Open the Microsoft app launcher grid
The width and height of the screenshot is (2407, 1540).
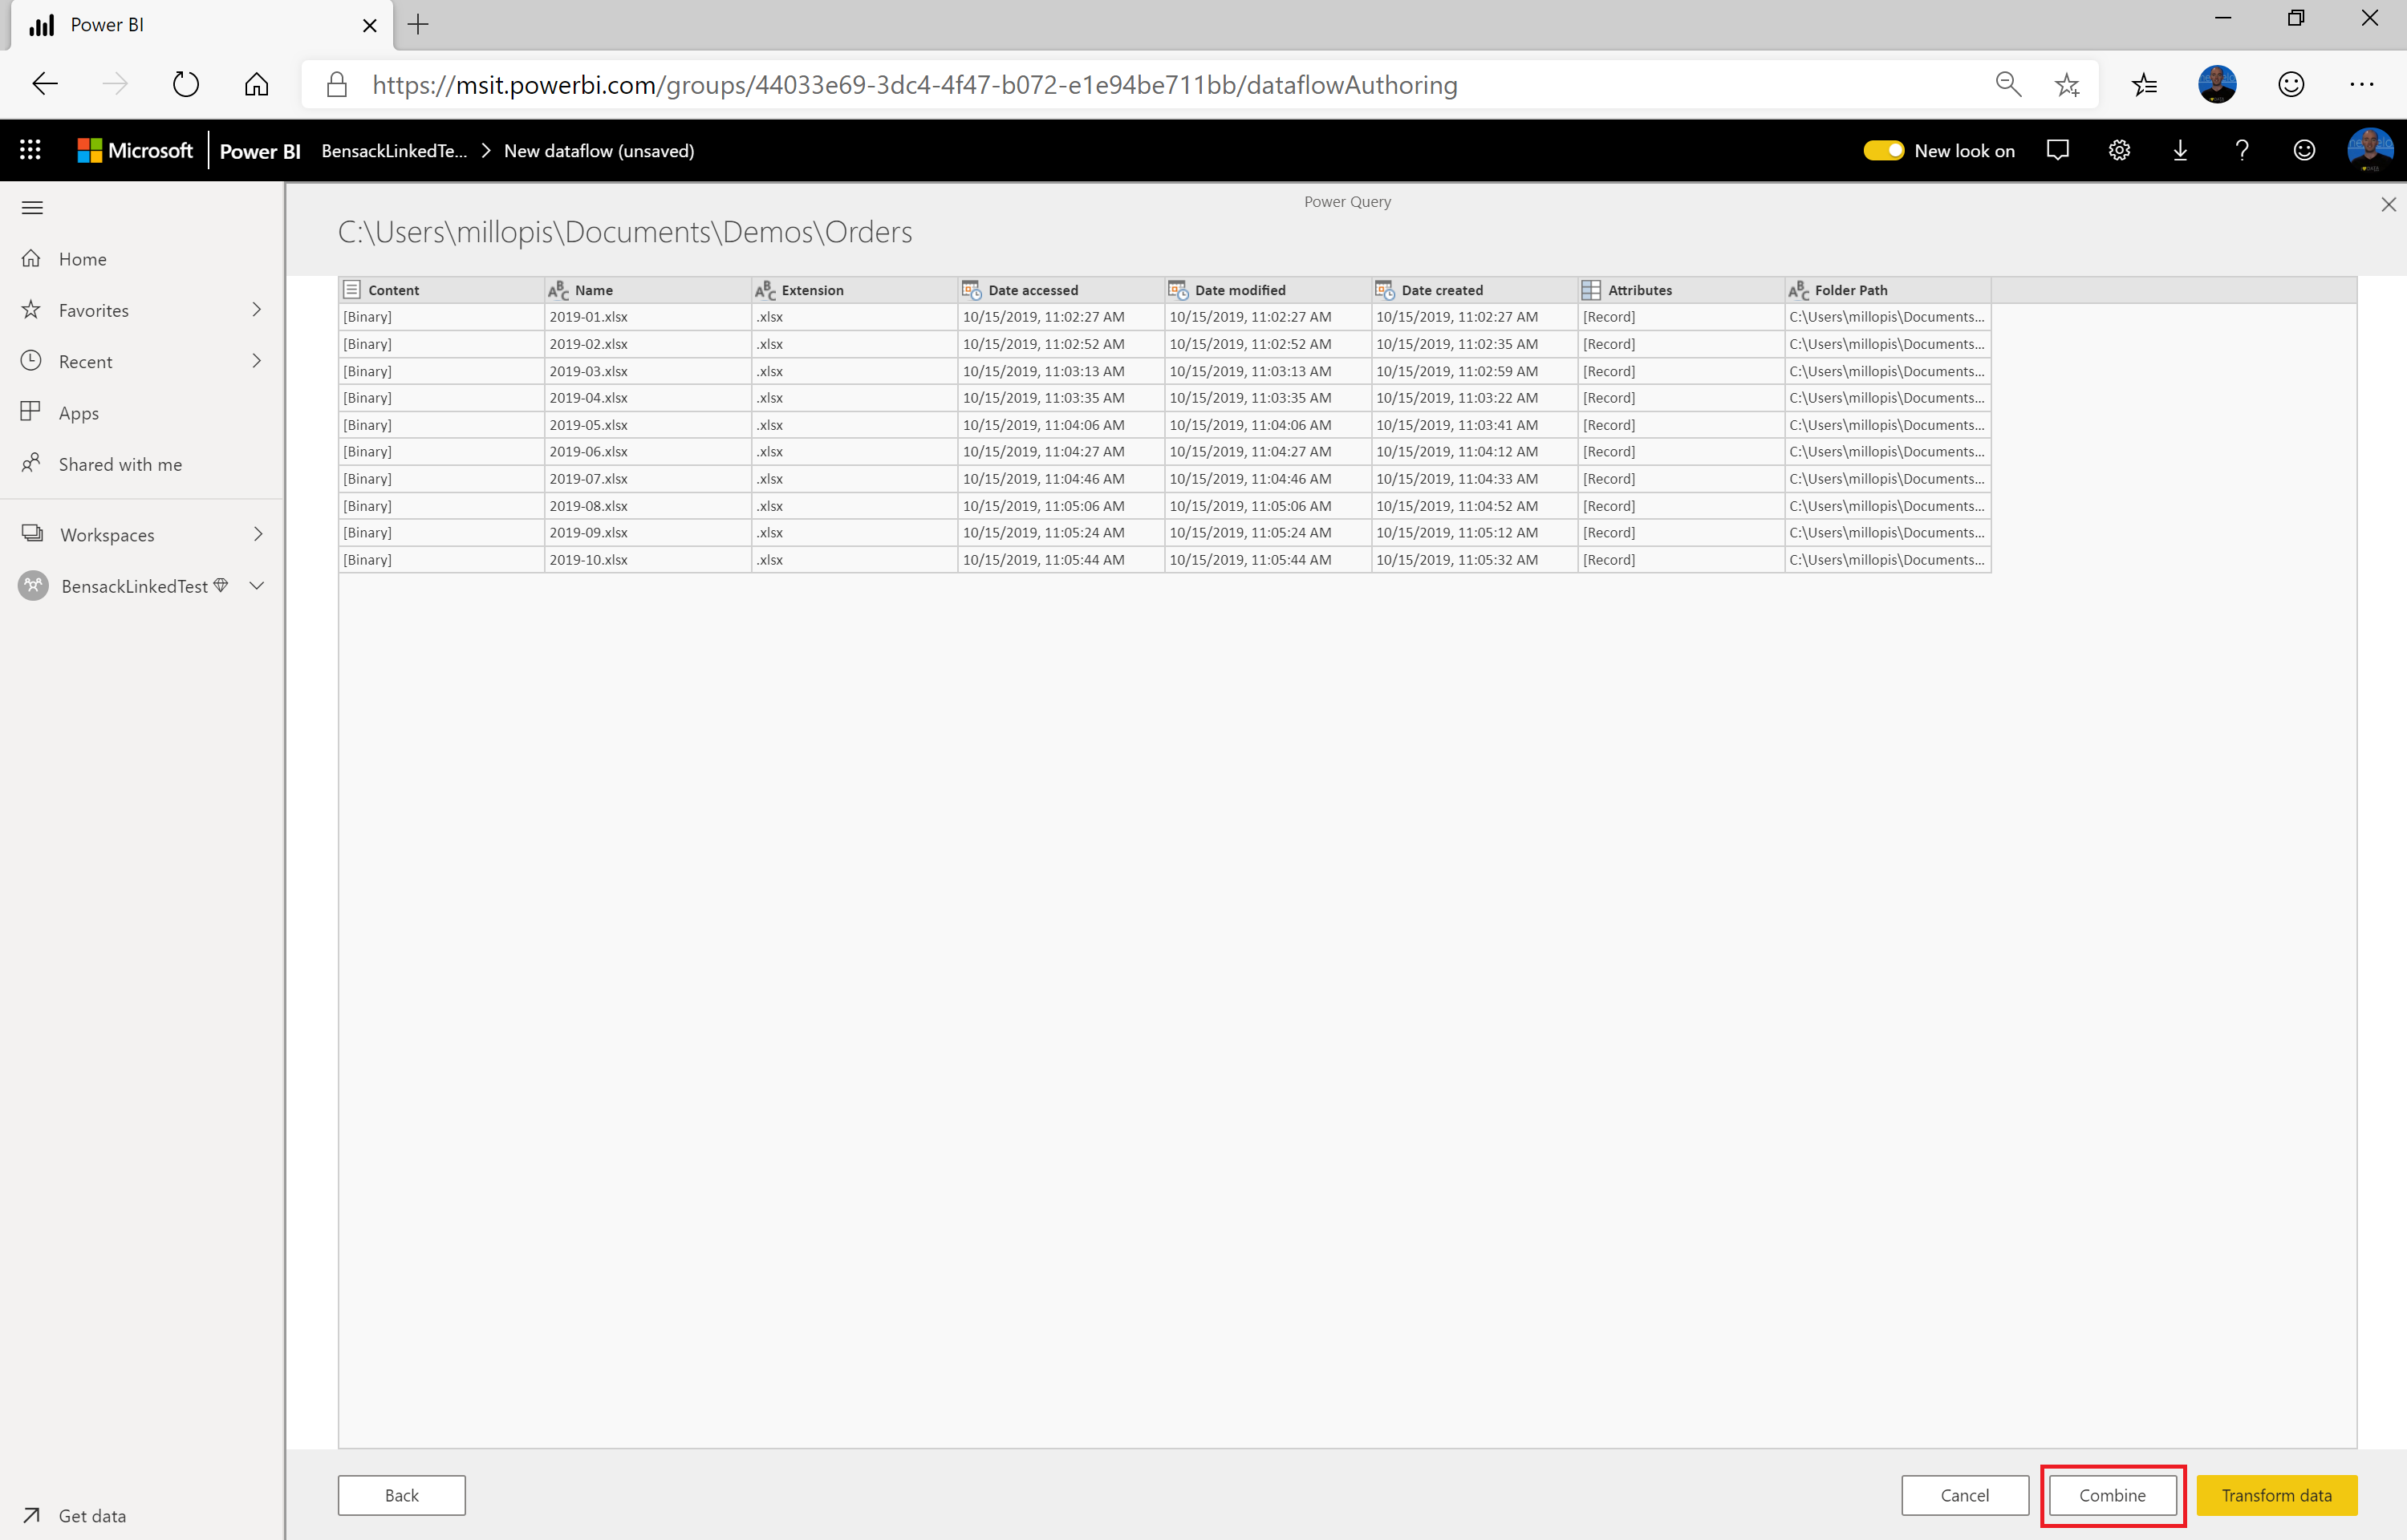(x=30, y=150)
